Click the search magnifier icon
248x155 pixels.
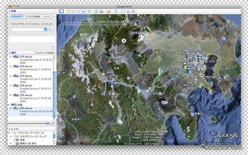point(50,29)
